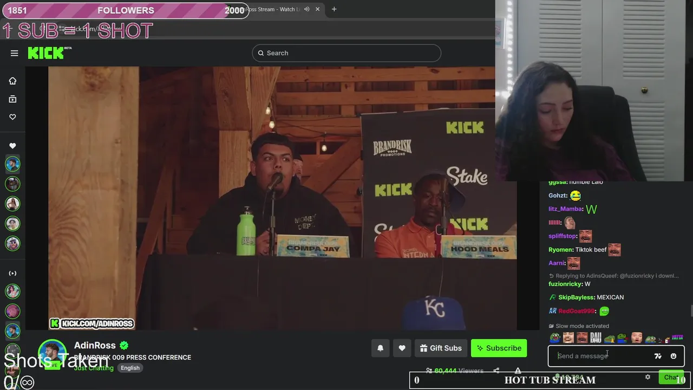Follow AdinRoss with heart button
The height and width of the screenshot is (390, 693).
point(402,348)
